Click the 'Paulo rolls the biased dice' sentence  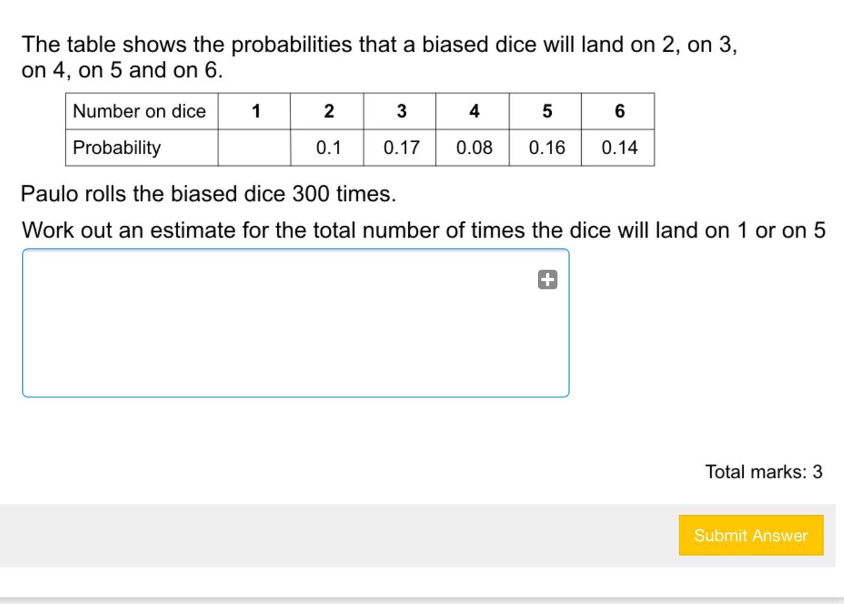click(x=208, y=194)
